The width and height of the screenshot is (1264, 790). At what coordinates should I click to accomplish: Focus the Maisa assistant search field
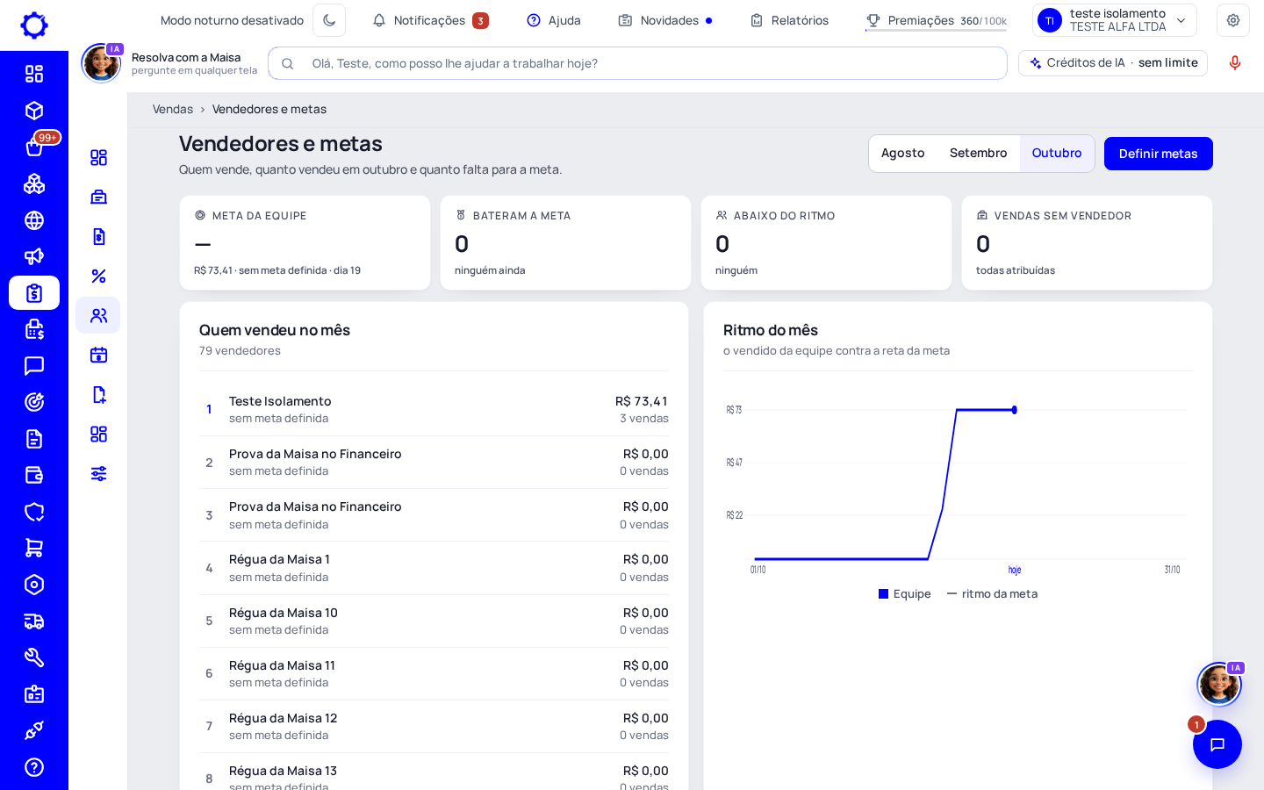tap(638, 63)
